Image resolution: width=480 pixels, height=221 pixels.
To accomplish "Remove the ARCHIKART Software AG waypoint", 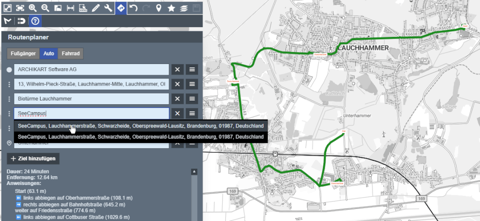I will pos(177,70).
